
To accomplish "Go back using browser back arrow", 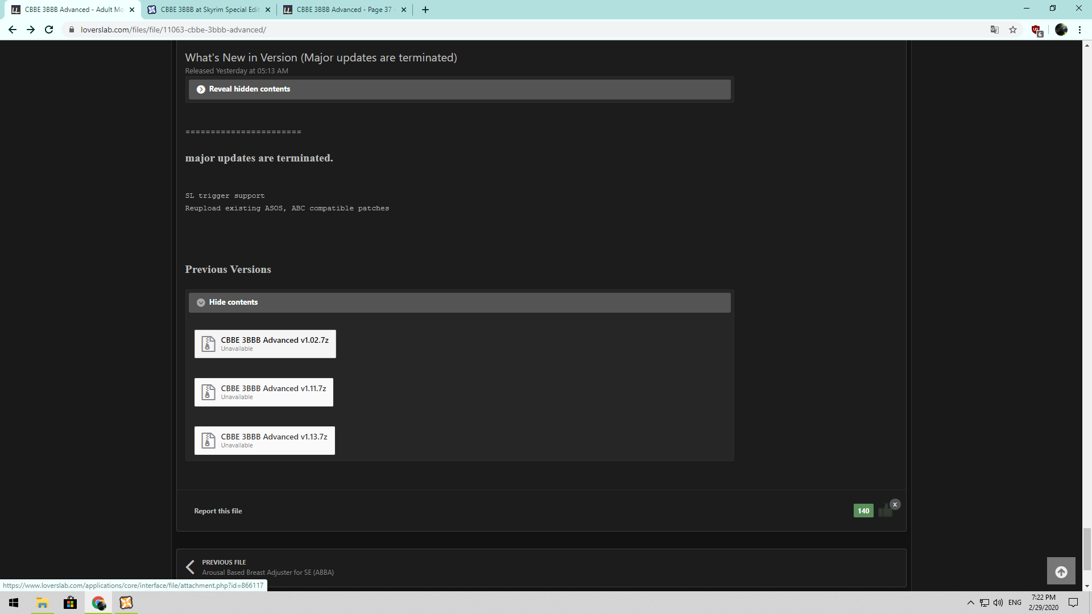I will [x=13, y=30].
